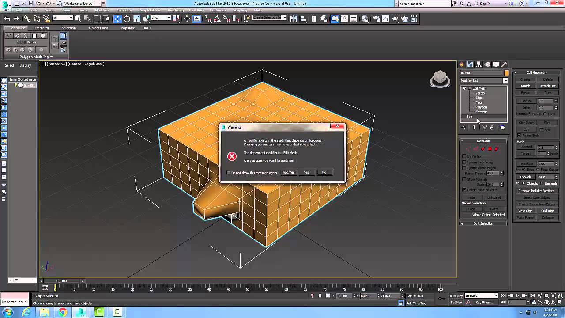Viewport: 565px width, 318px height.
Task: Enable the By Vertex checkbox
Action: (464, 156)
